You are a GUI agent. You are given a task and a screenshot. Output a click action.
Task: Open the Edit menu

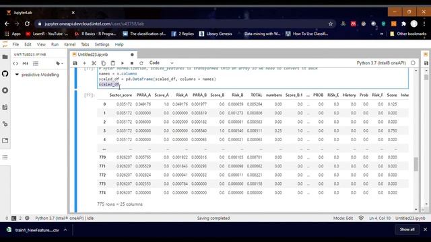coord(28,44)
